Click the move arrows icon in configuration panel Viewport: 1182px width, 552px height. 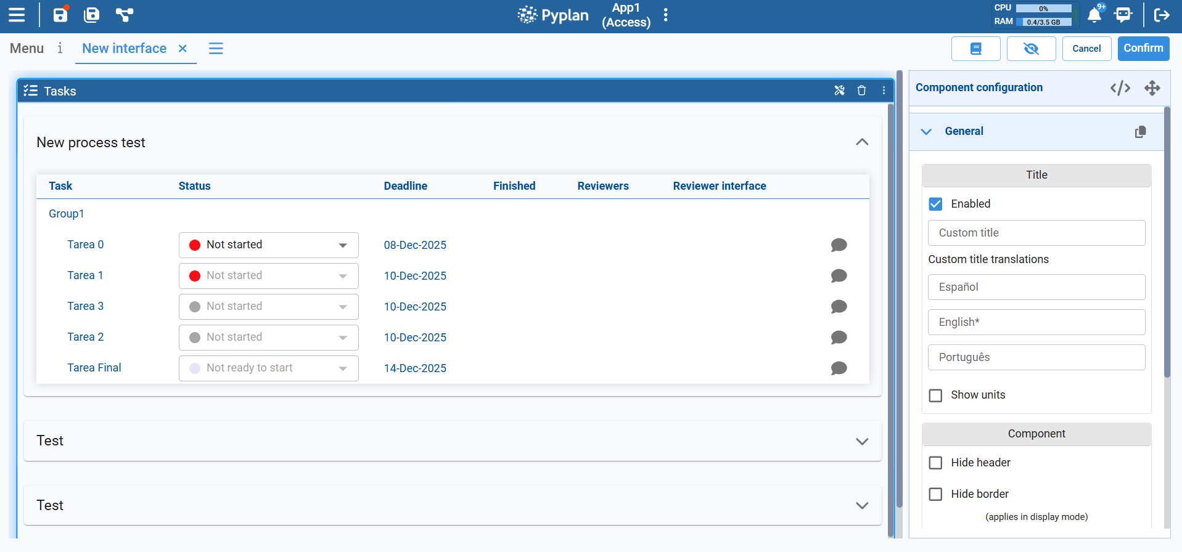[x=1152, y=88]
